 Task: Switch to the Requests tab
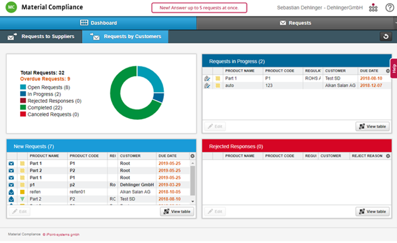(x=295, y=23)
